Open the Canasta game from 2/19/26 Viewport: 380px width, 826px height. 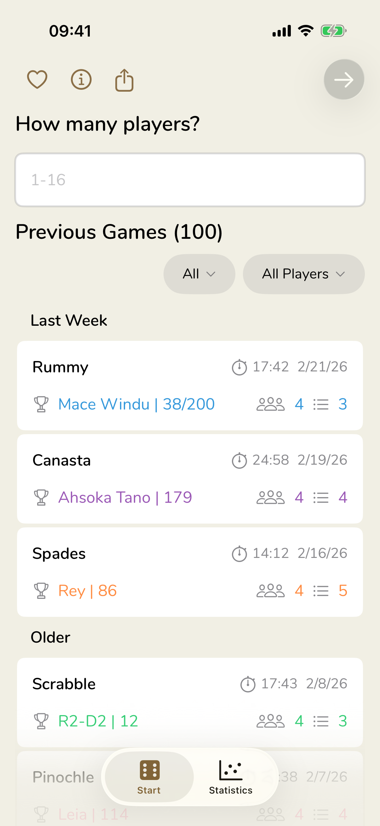click(190, 479)
